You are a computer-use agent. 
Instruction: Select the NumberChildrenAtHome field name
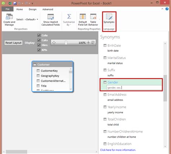125,132
